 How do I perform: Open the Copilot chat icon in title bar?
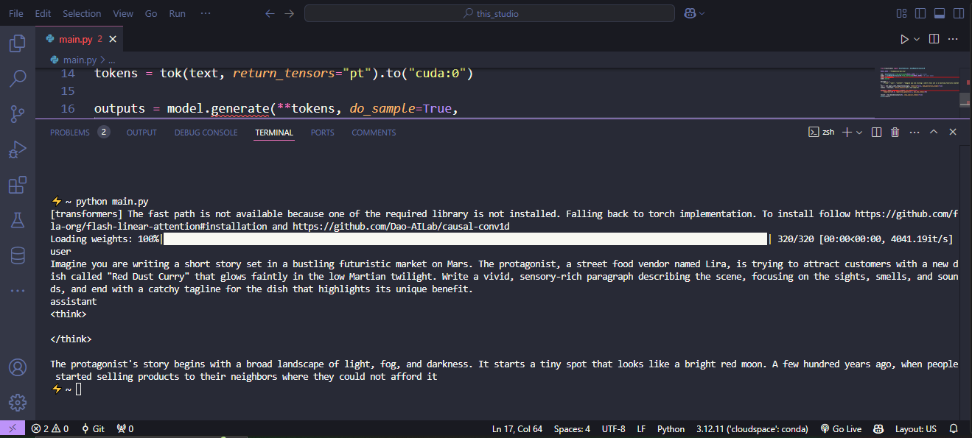[x=690, y=13]
